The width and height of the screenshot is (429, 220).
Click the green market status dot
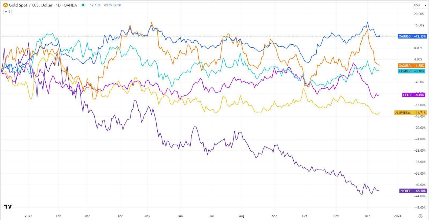tap(83, 5)
